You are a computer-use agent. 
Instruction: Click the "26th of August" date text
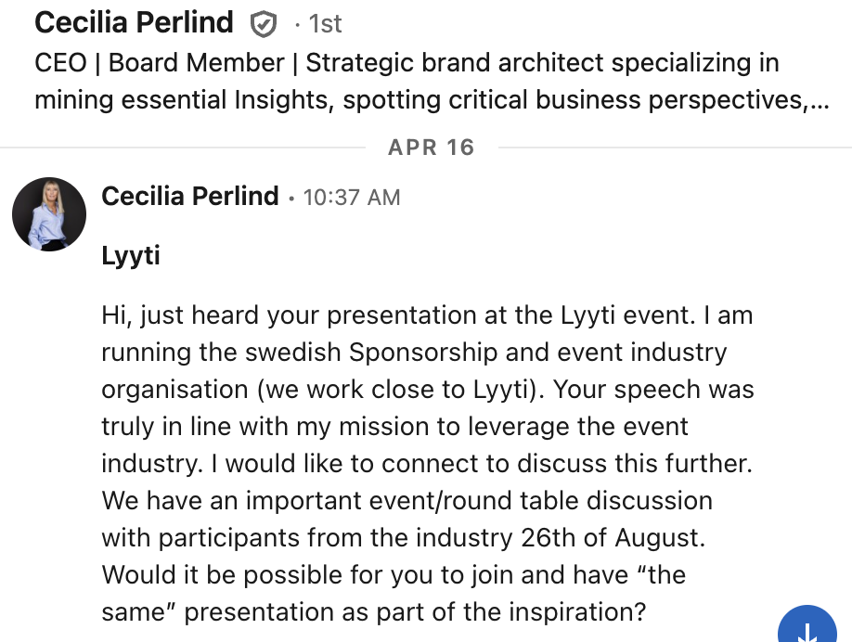click(609, 537)
